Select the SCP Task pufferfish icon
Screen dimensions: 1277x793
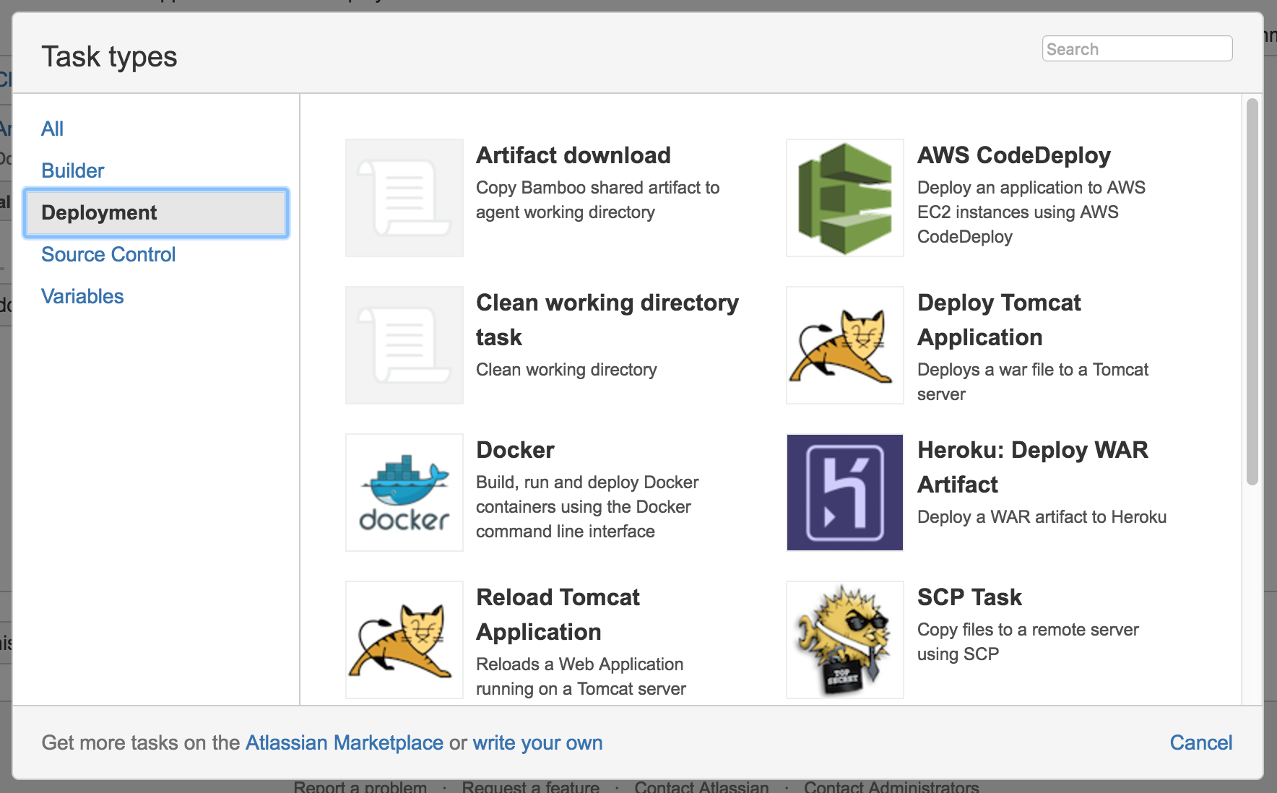844,638
